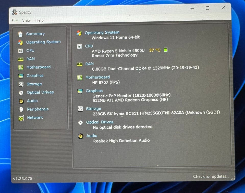Click drive icon beside Storage heading in summary
Viewport: 245px width, 193px height.
pyautogui.click(x=80, y=109)
